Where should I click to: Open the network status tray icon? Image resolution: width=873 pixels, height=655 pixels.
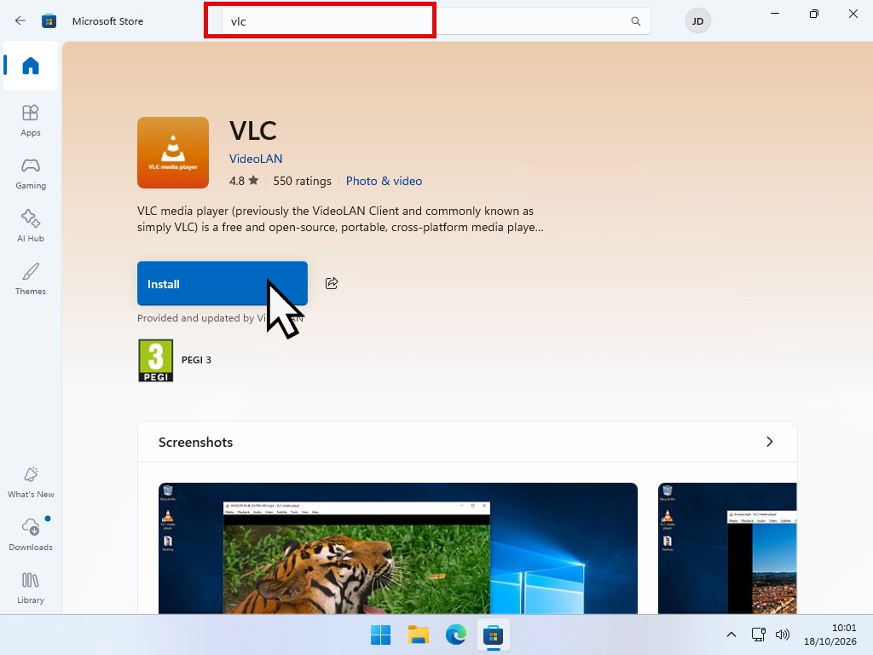click(x=758, y=635)
